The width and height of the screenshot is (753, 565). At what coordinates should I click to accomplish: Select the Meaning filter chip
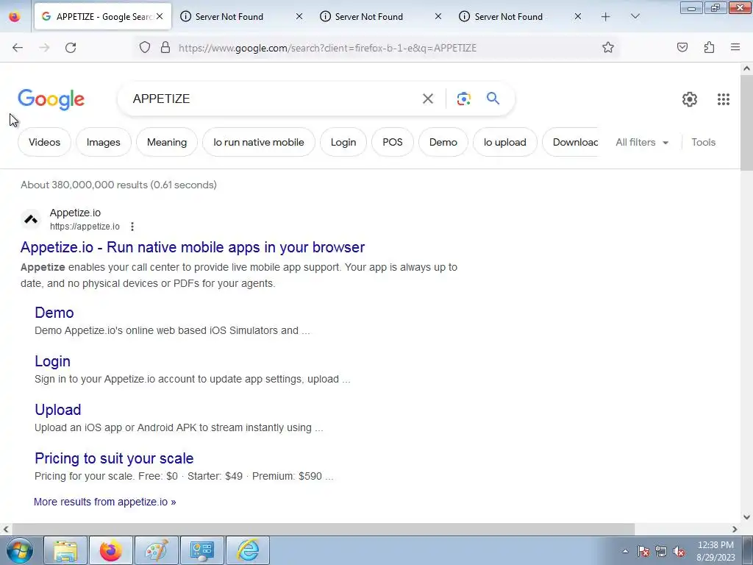point(167,142)
